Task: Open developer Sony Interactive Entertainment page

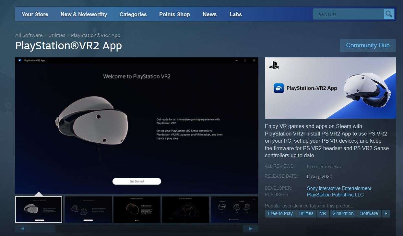Action: point(339,188)
